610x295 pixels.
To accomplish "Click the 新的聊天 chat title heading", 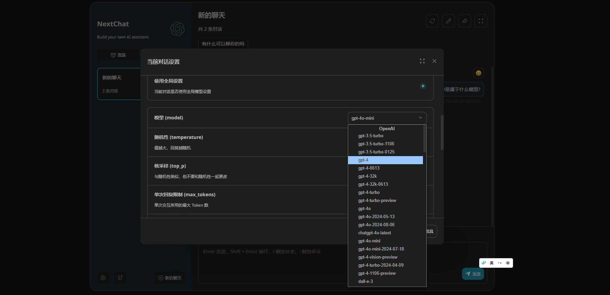I will (212, 15).
